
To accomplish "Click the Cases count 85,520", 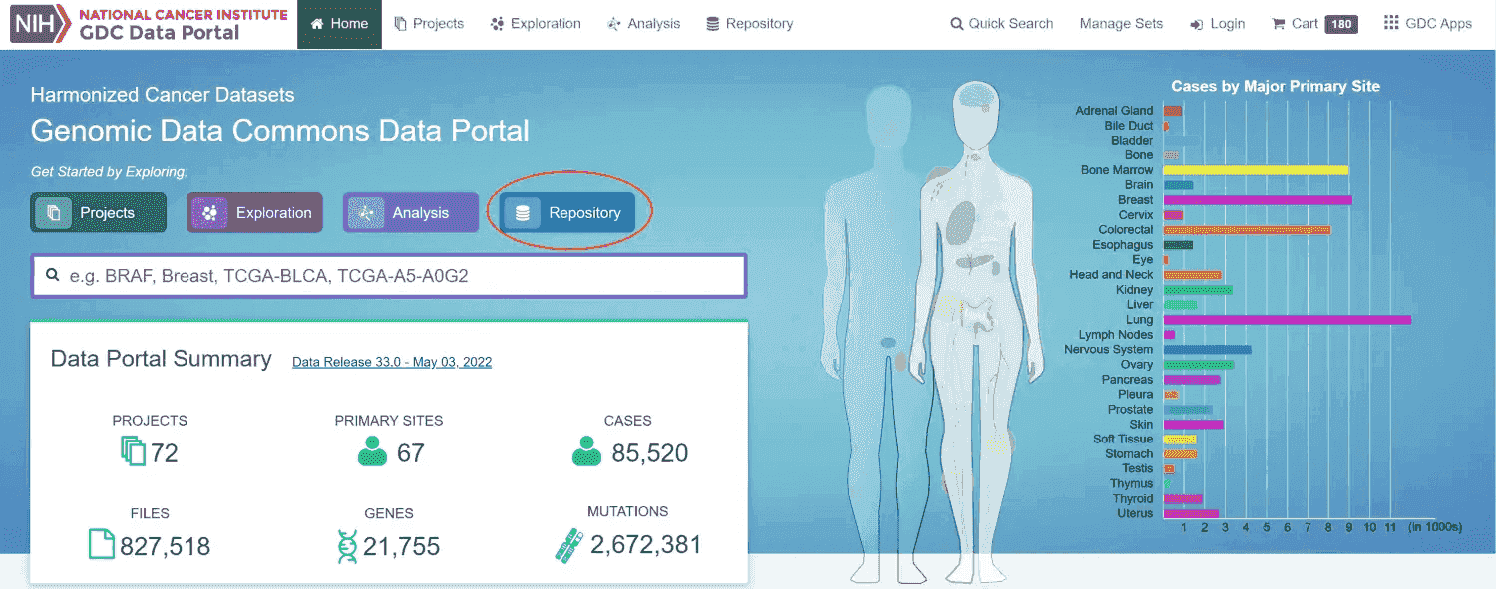I will [x=650, y=453].
